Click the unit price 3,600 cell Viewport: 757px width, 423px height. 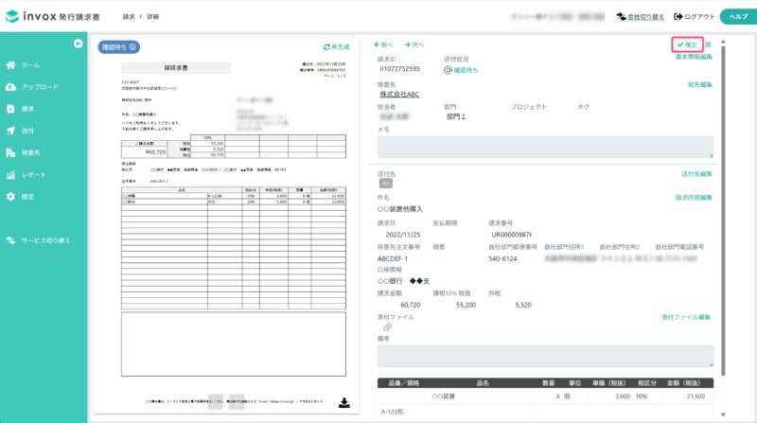(623, 396)
